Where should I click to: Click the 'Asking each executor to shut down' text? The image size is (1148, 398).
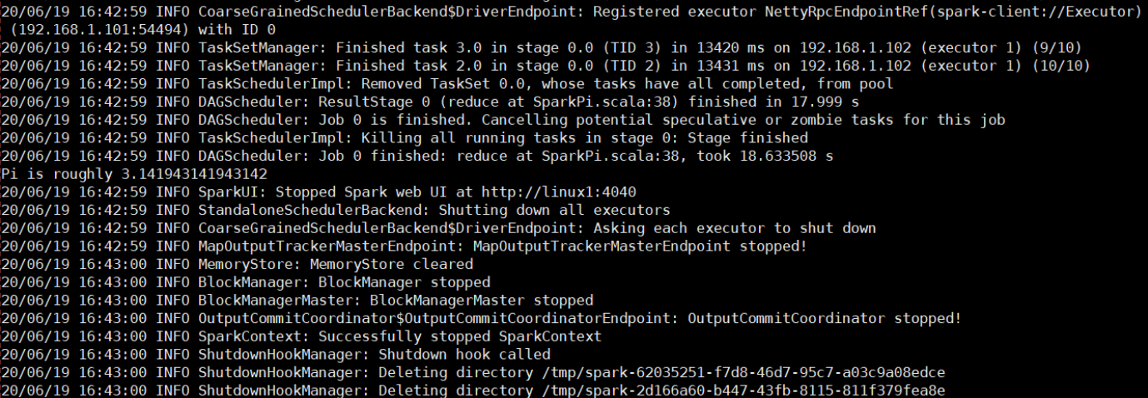[738, 228]
